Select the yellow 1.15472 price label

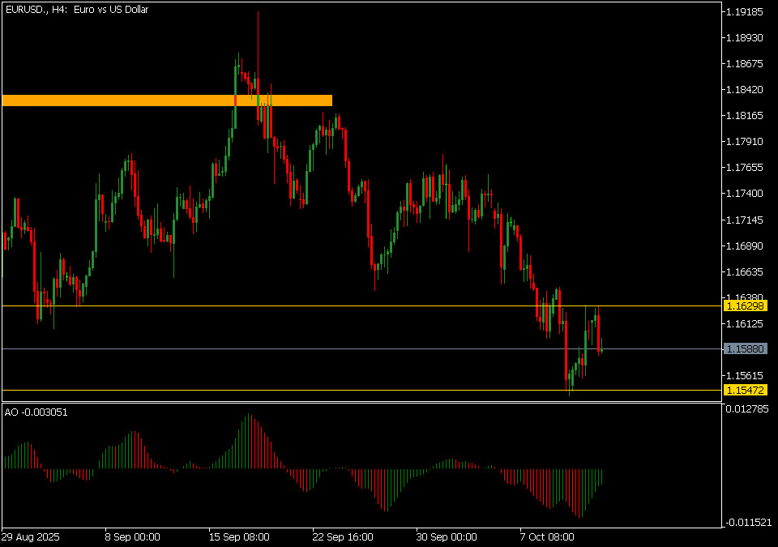[x=746, y=391]
